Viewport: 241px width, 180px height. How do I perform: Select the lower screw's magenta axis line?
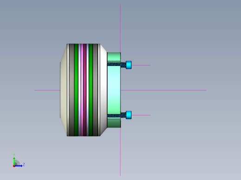coord(141,115)
